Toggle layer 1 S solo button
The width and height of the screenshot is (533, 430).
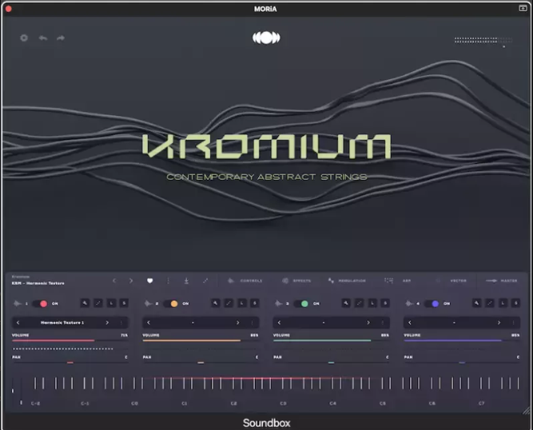pyautogui.click(x=124, y=303)
